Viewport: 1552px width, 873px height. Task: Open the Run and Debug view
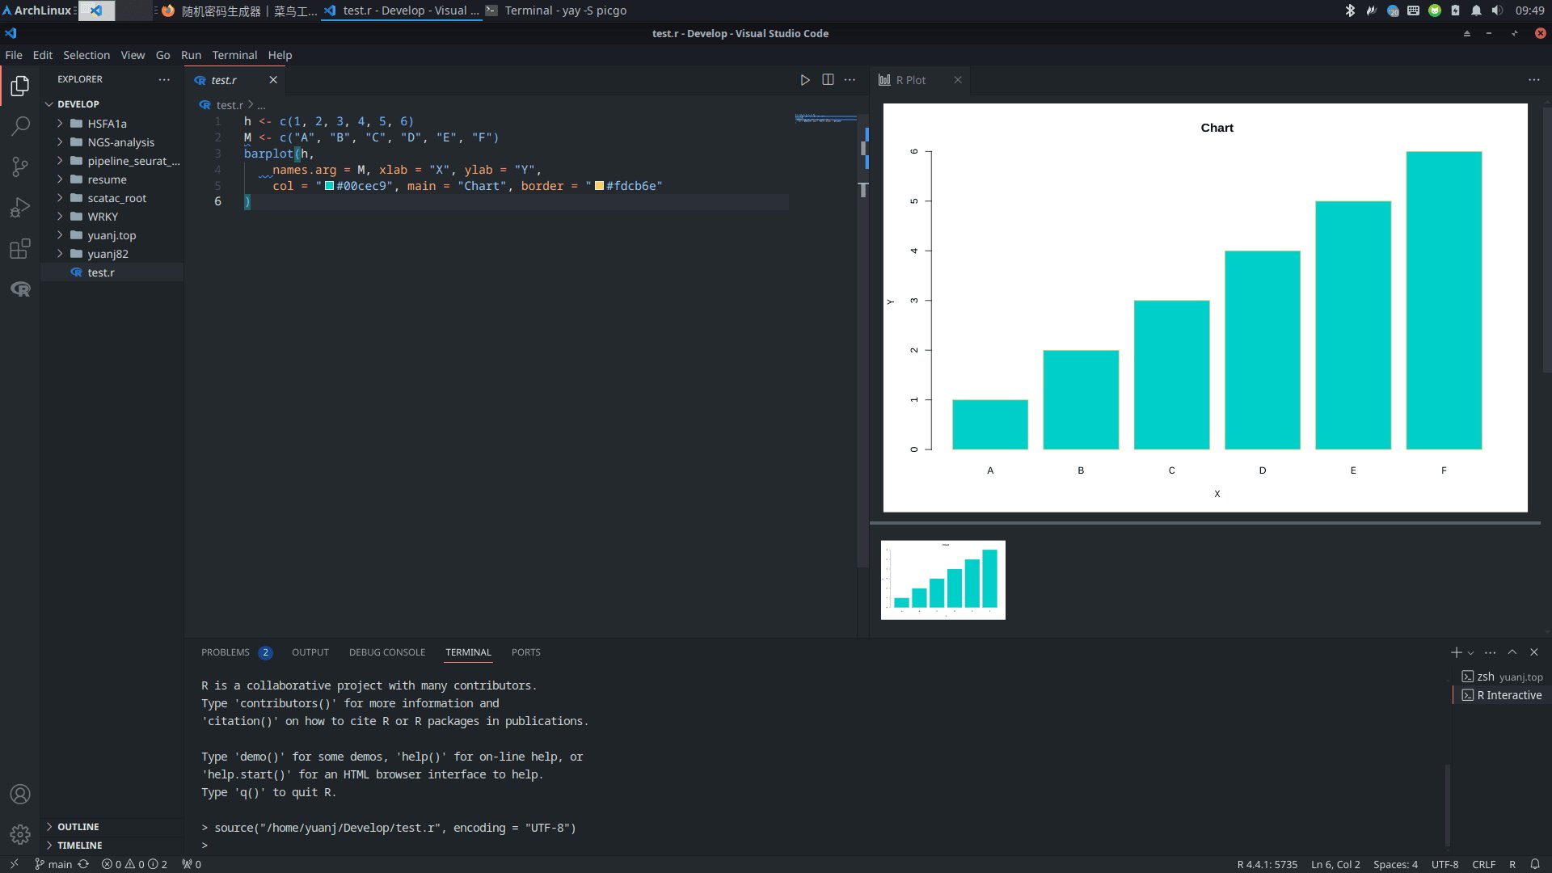pyautogui.click(x=20, y=208)
